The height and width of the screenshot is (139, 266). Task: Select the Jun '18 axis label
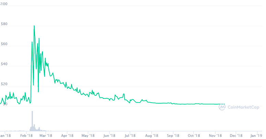[x=109, y=136]
